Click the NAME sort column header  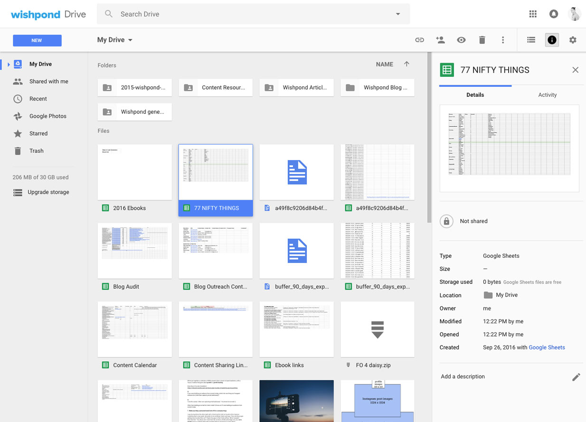click(x=384, y=64)
